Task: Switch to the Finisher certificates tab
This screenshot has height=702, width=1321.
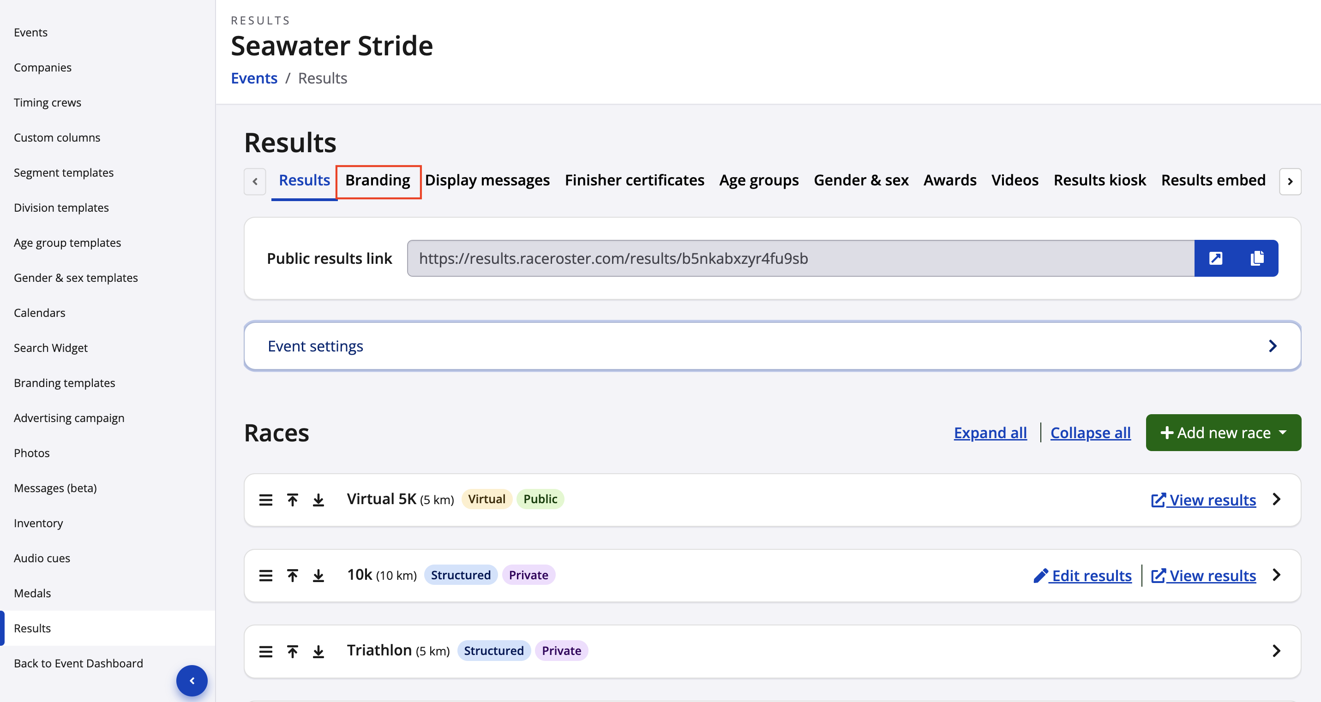Action: (634, 180)
